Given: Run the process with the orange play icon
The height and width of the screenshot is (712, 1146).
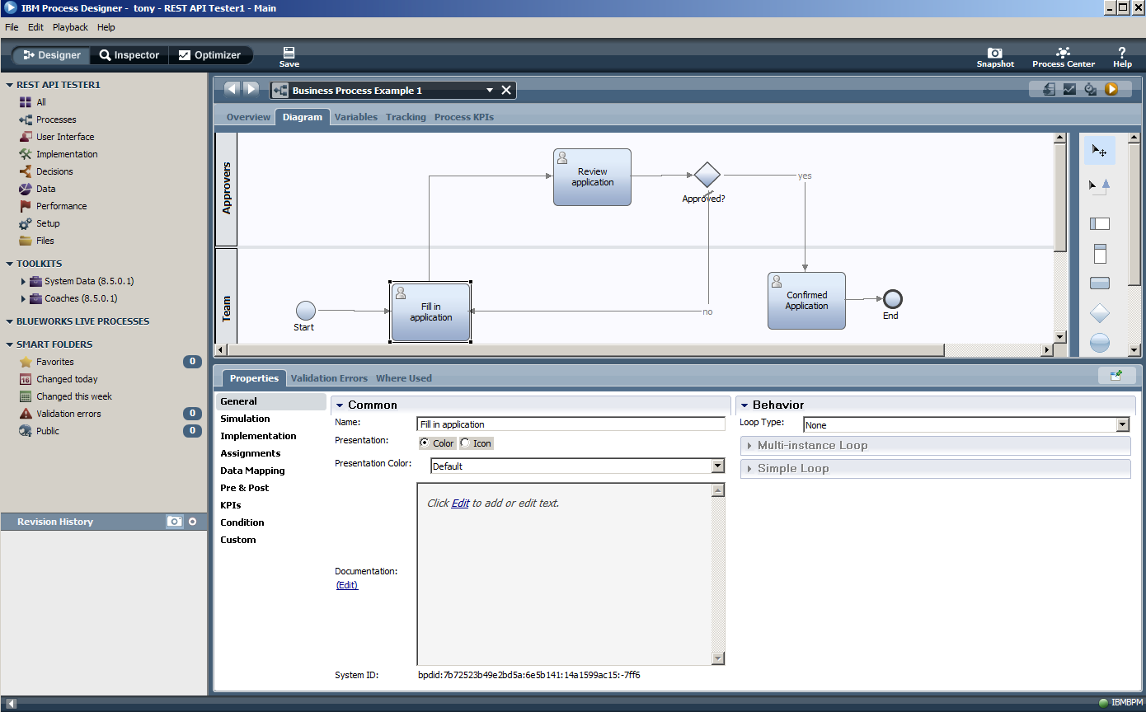Looking at the screenshot, I should pyautogui.click(x=1111, y=89).
